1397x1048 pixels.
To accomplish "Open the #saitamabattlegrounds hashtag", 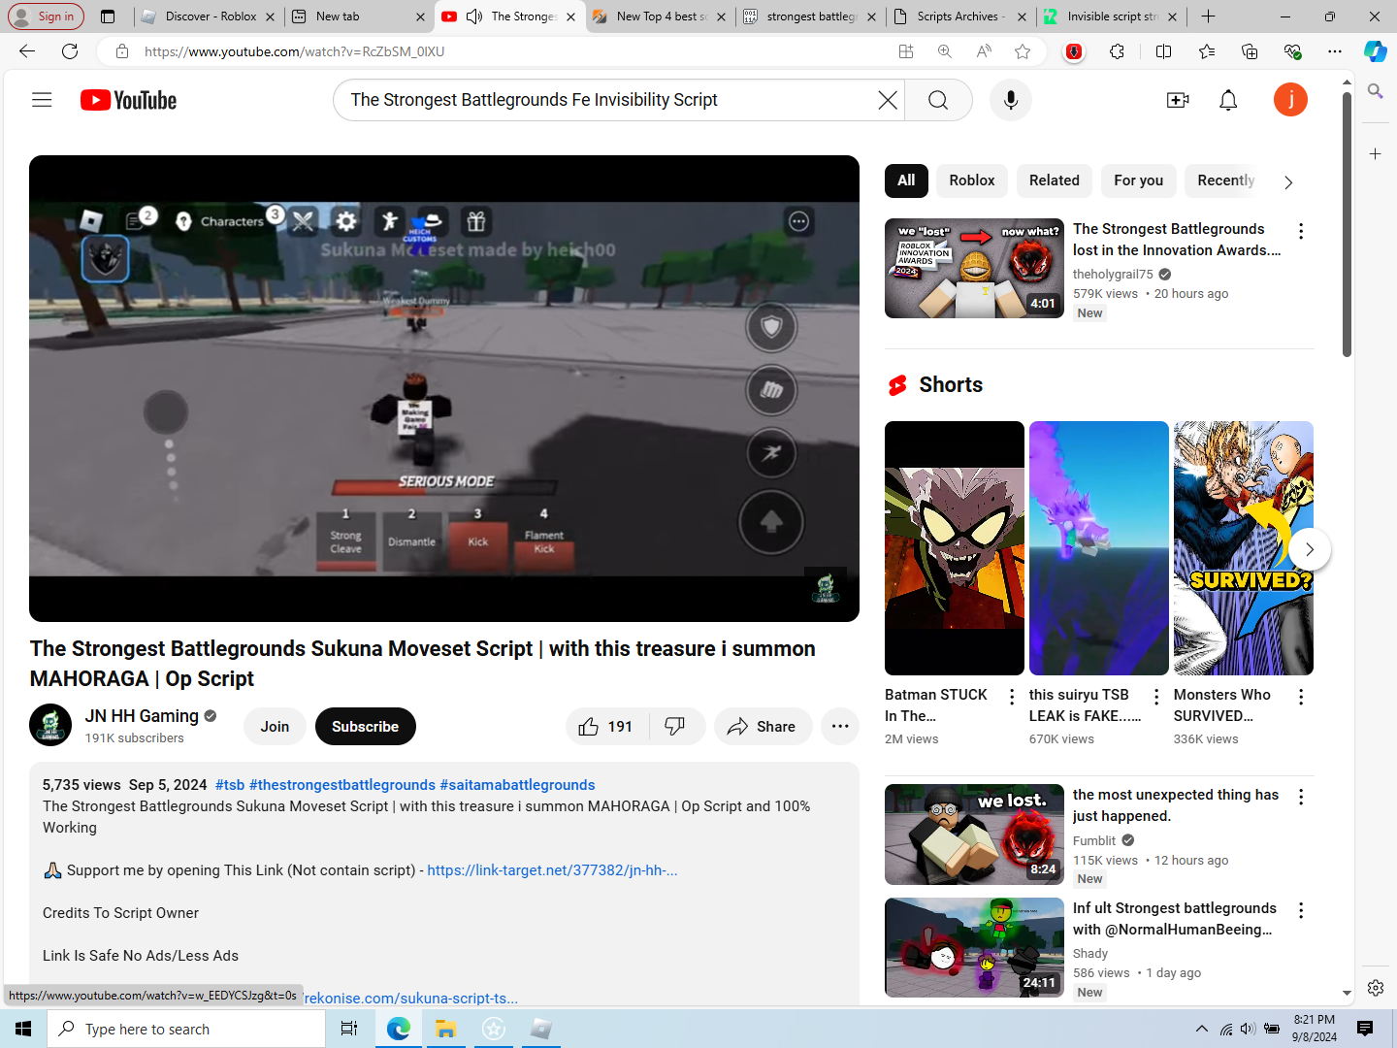I will click(517, 785).
